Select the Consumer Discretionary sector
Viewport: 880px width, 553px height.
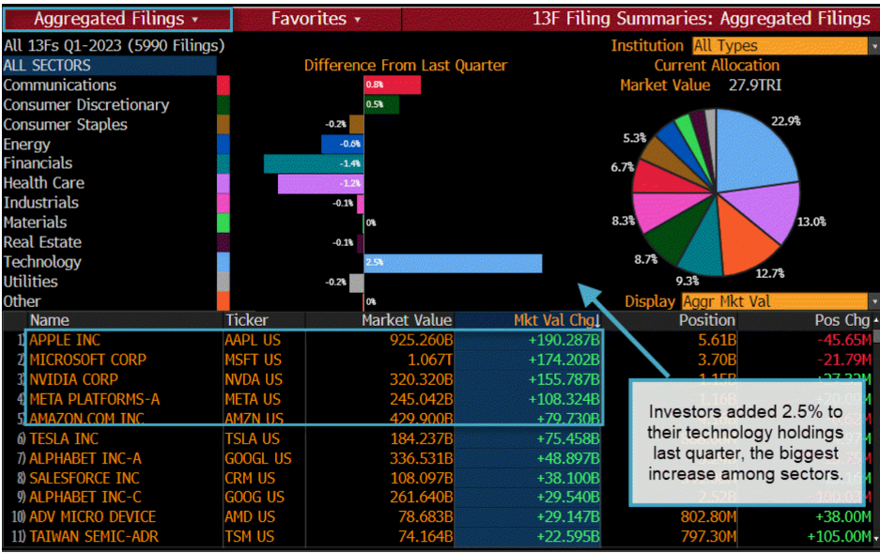(85, 105)
